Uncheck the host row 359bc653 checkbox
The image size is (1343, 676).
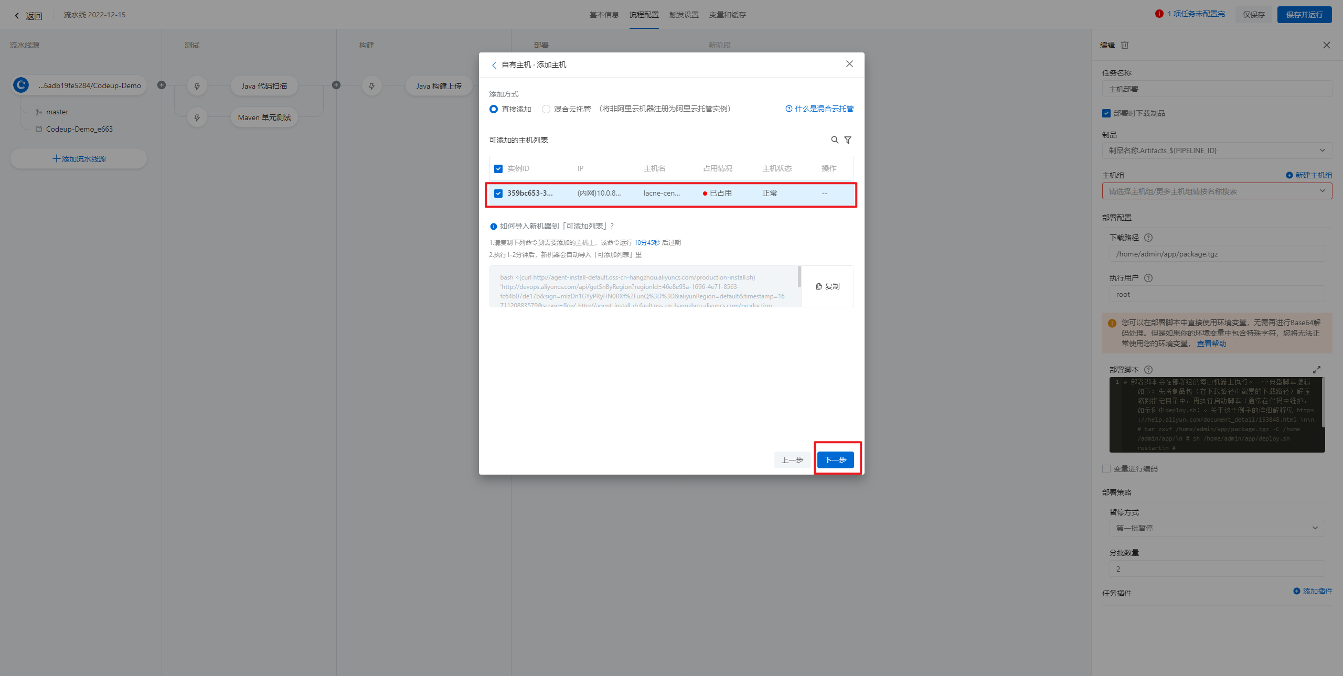[498, 194]
